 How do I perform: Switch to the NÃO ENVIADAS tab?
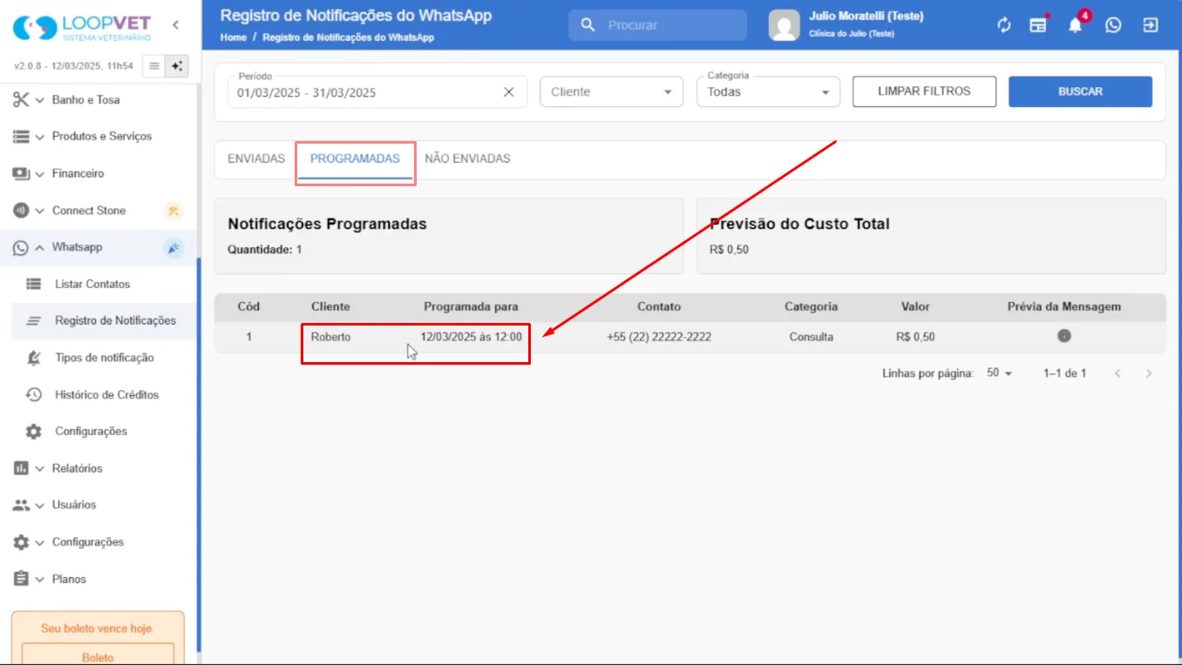[467, 159]
